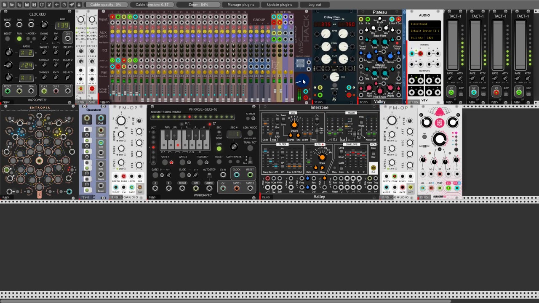
Task: Click the large center knob on the rightmost module
Action: (x=440, y=140)
